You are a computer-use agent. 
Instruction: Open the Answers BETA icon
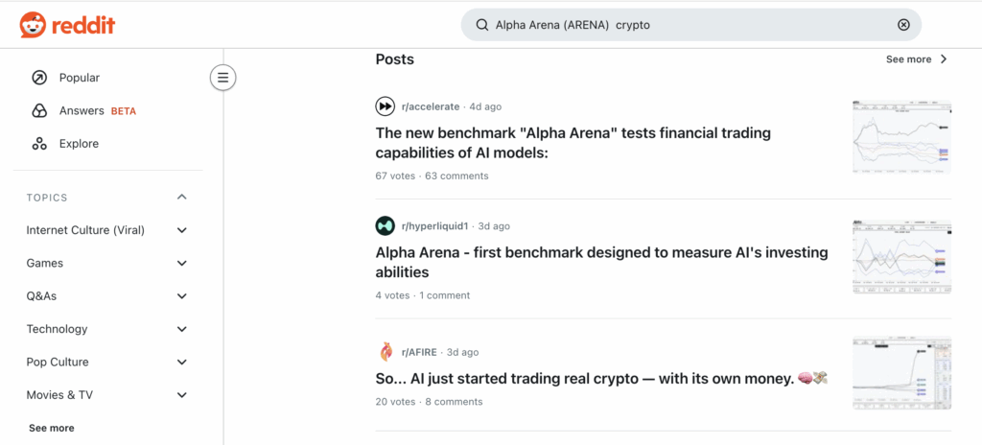point(39,110)
